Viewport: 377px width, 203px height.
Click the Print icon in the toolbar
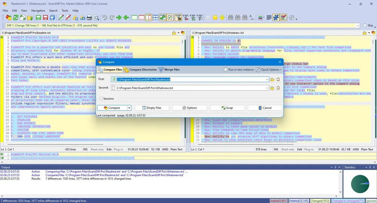[x=89, y=18]
